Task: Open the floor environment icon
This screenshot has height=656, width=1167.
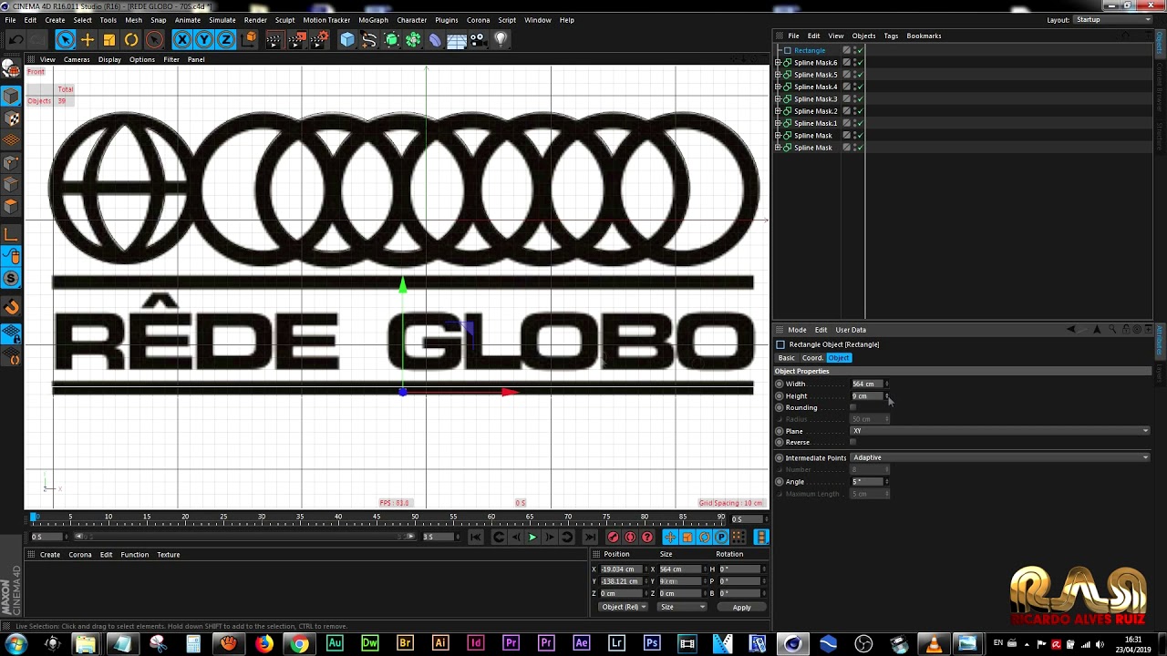Action: [x=457, y=39]
